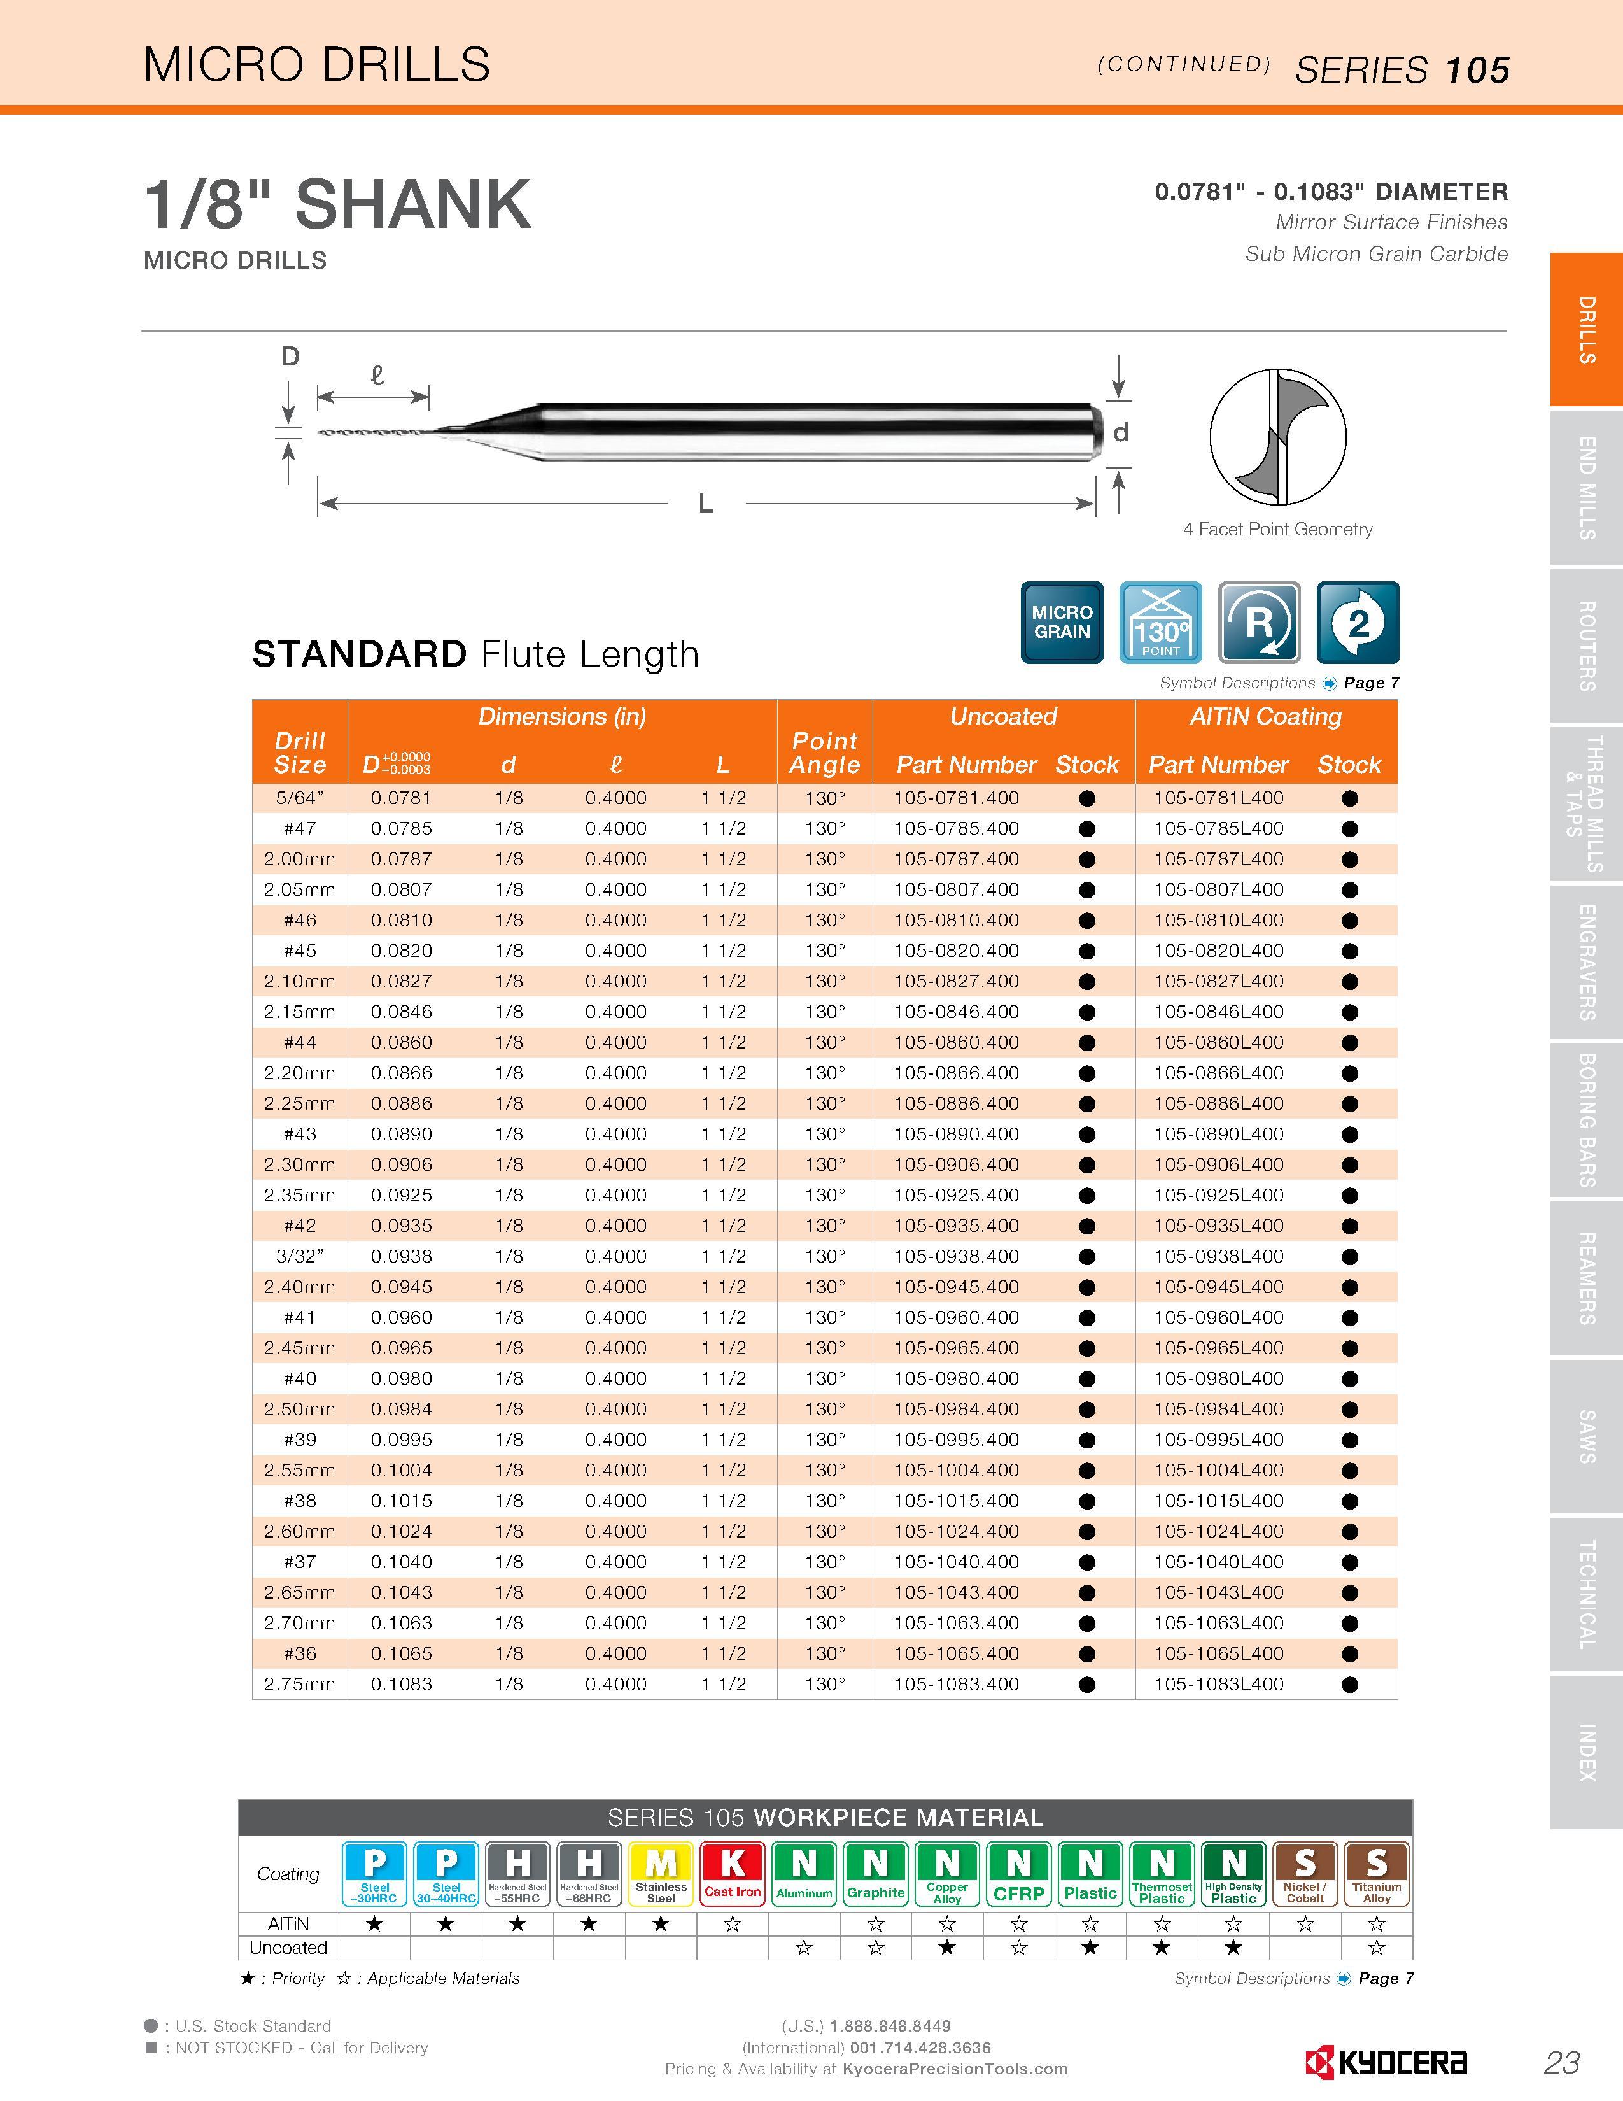Click the 130° POINT feature icon
Viewport: 1623px width, 2101px height.
pos(1160,623)
